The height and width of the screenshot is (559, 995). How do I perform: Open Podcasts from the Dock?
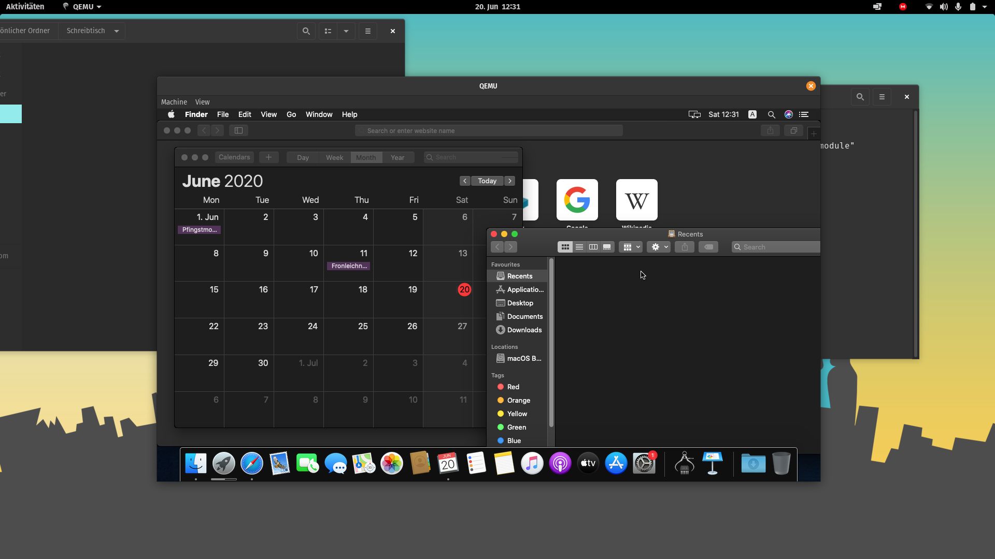click(x=559, y=463)
